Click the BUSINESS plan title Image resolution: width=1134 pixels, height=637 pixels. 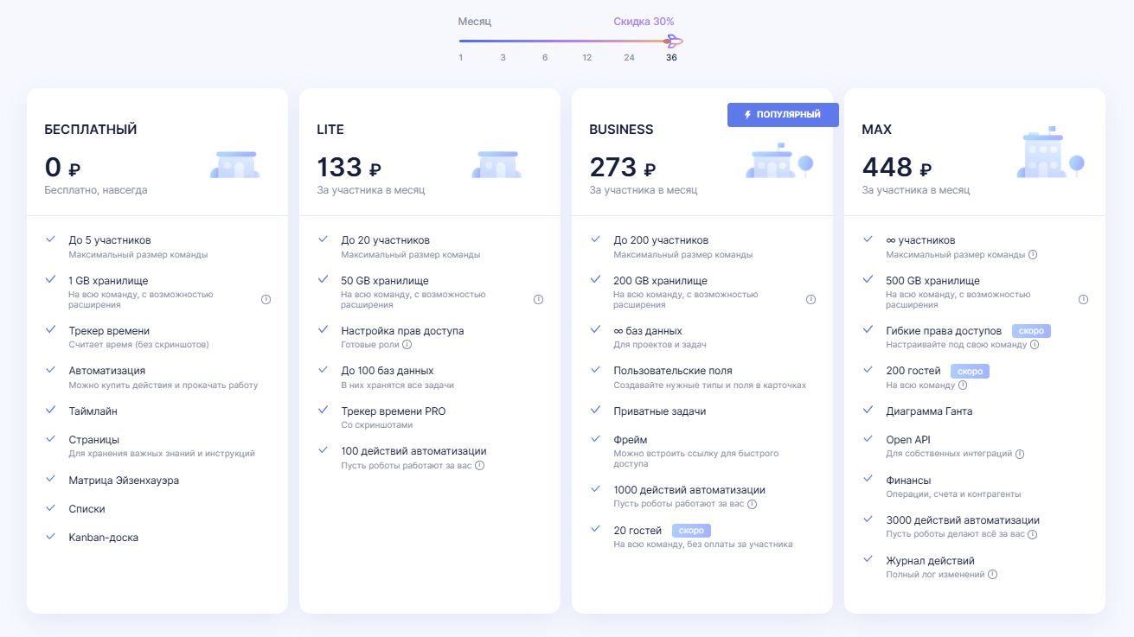coord(621,130)
